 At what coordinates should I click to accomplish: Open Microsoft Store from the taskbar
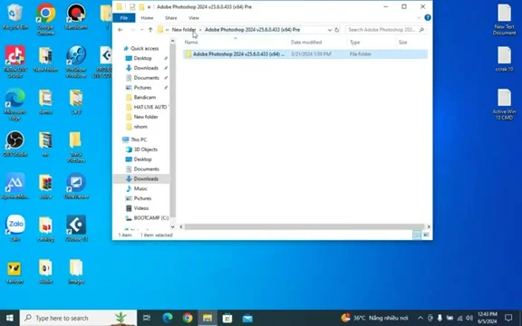(227, 318)
